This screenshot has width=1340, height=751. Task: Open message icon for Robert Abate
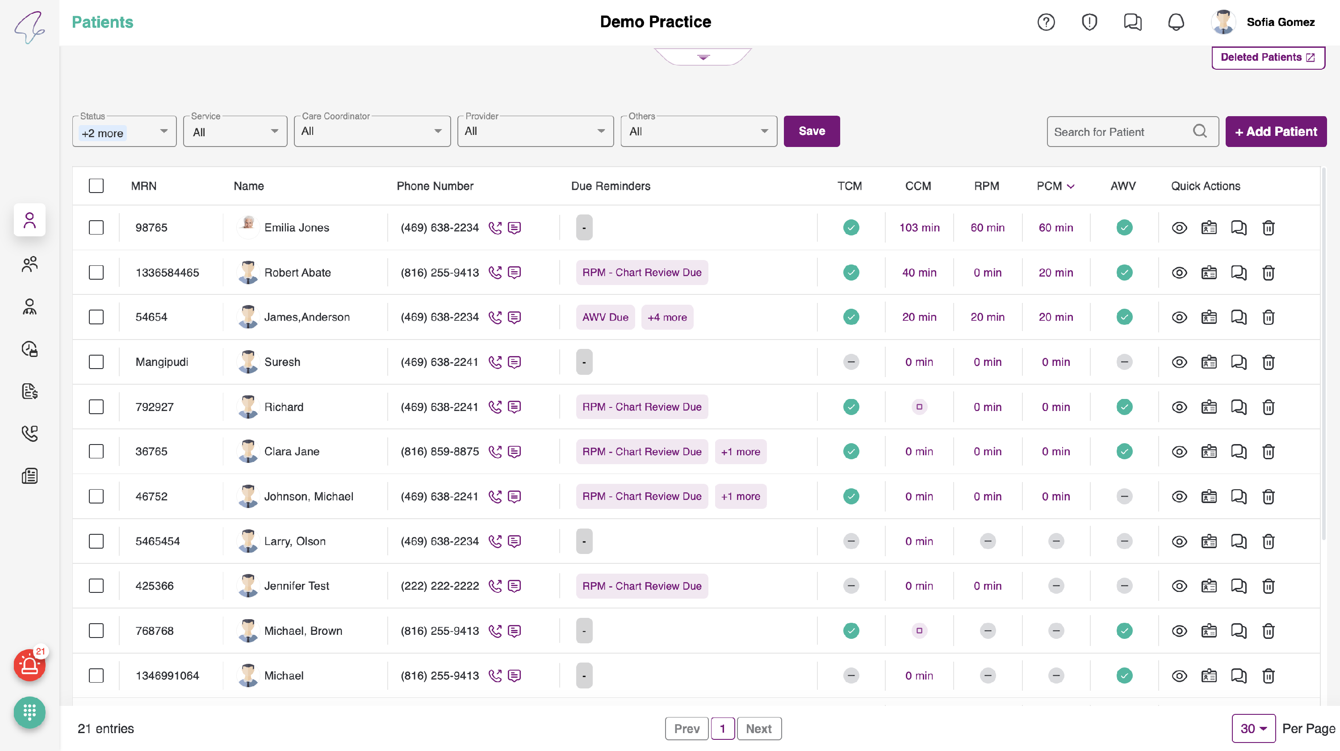[x=514, y=272]
